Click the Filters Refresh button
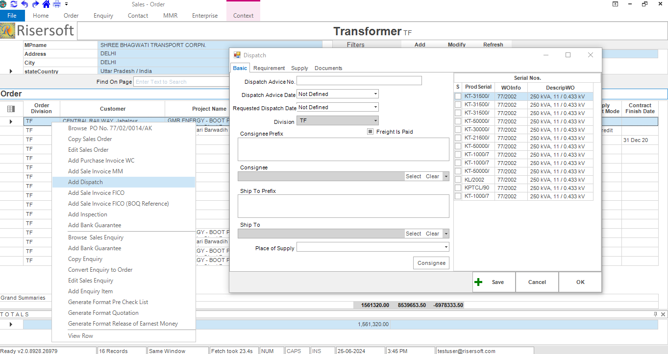The image size is (668, 354). (493, 45)
